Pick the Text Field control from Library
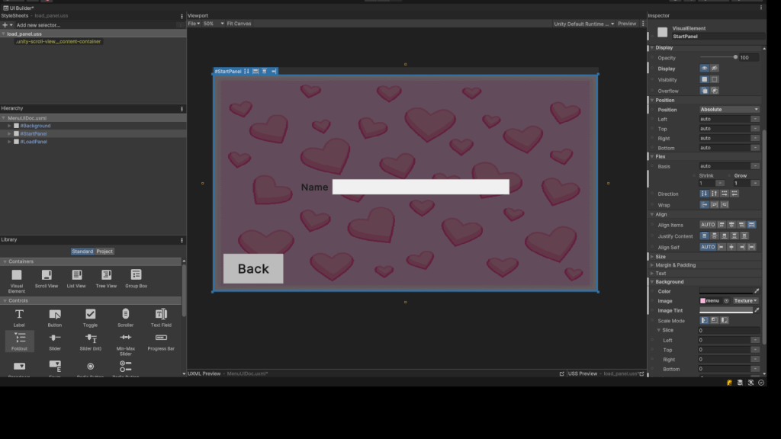781x439 pixels. pyautogui.click(x=161, y=314)
